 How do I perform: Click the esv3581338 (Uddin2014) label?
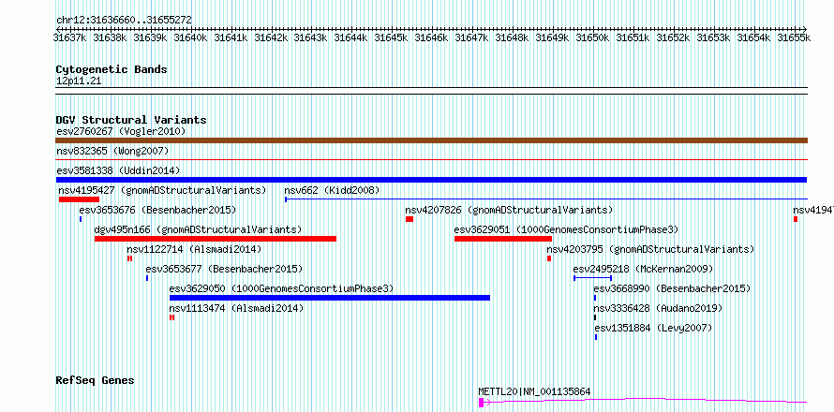tap(118, 170)
